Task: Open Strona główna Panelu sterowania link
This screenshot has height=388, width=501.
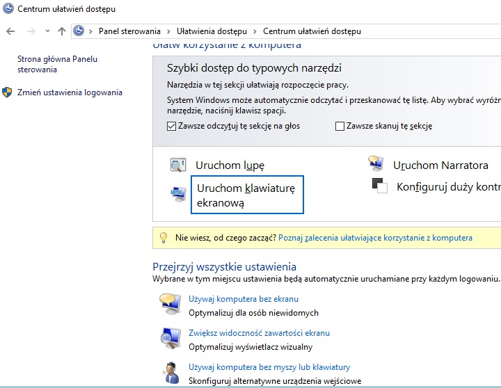Action: click(57, 64)
